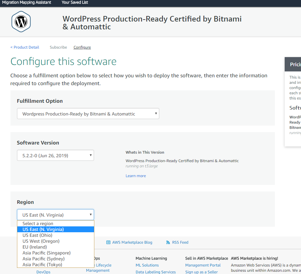Click 'running on t3.large' text
Image resolution: width=301 pixels, height=274 pixels.
tap(142, 166)
